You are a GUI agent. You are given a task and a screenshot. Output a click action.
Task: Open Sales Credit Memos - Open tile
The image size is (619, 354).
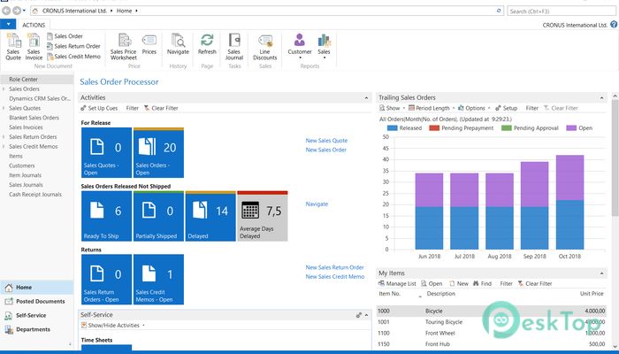pyautogui.click(x=158, y=280)
